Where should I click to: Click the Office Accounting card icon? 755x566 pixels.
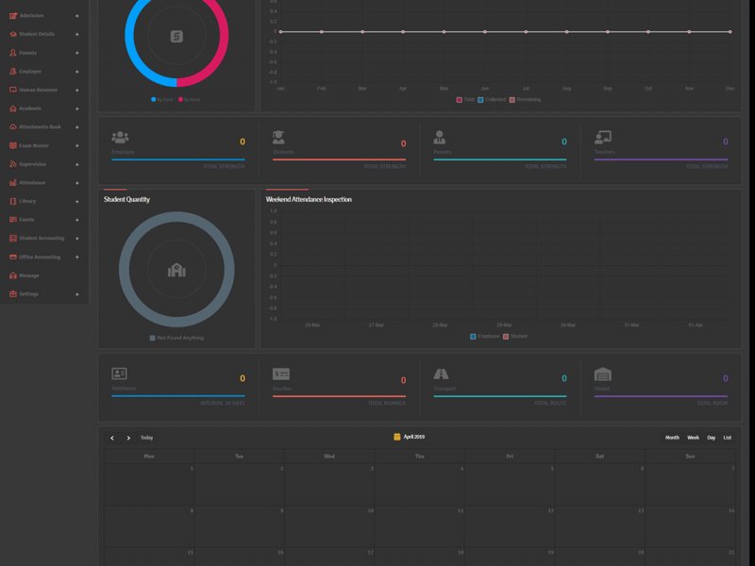coord(13,257)
